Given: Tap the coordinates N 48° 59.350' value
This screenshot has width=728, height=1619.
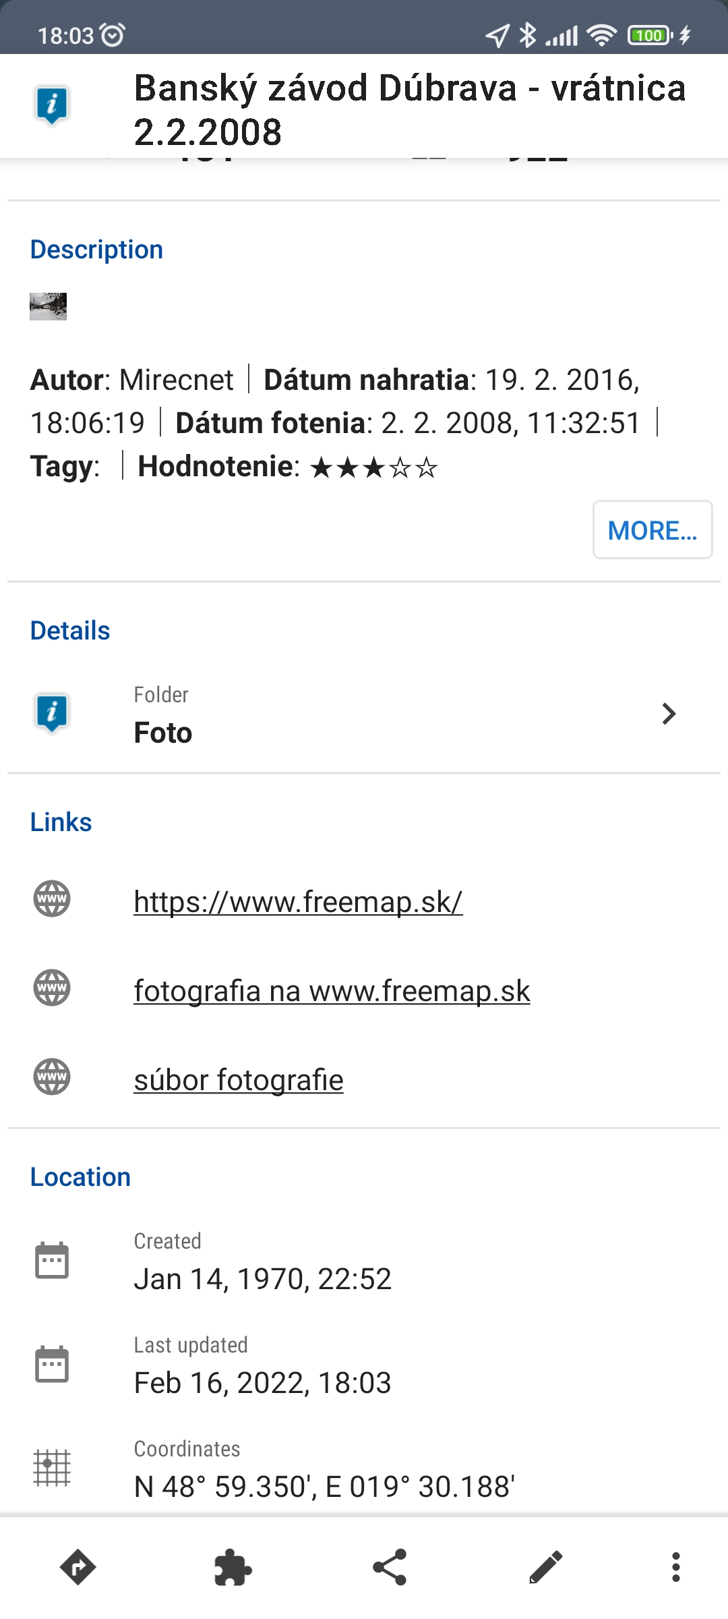Looking at the screenshot, I should 324,1486.
